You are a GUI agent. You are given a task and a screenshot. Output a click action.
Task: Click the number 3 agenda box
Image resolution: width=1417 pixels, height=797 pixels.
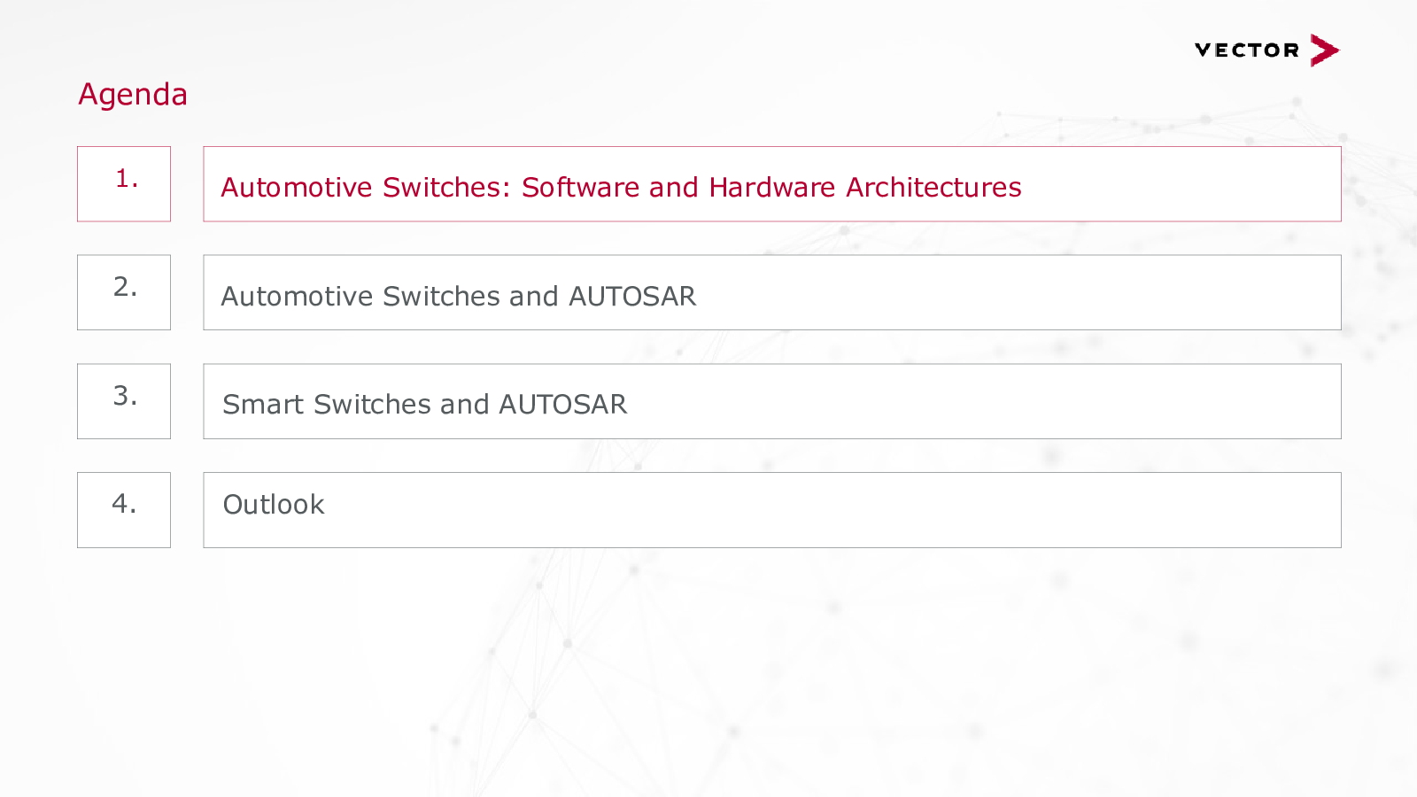tap(124, 401)
